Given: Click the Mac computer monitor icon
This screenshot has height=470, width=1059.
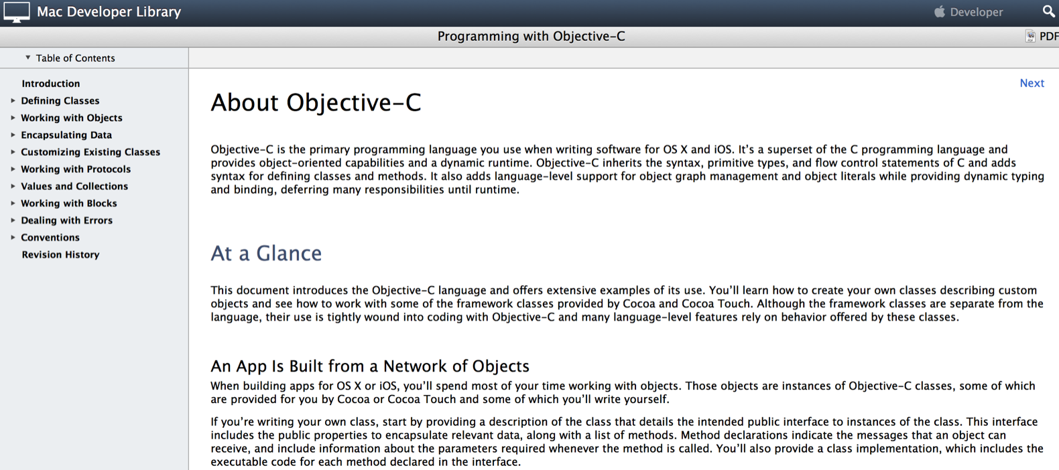Looking at the screenshot, I should (17, 12).
